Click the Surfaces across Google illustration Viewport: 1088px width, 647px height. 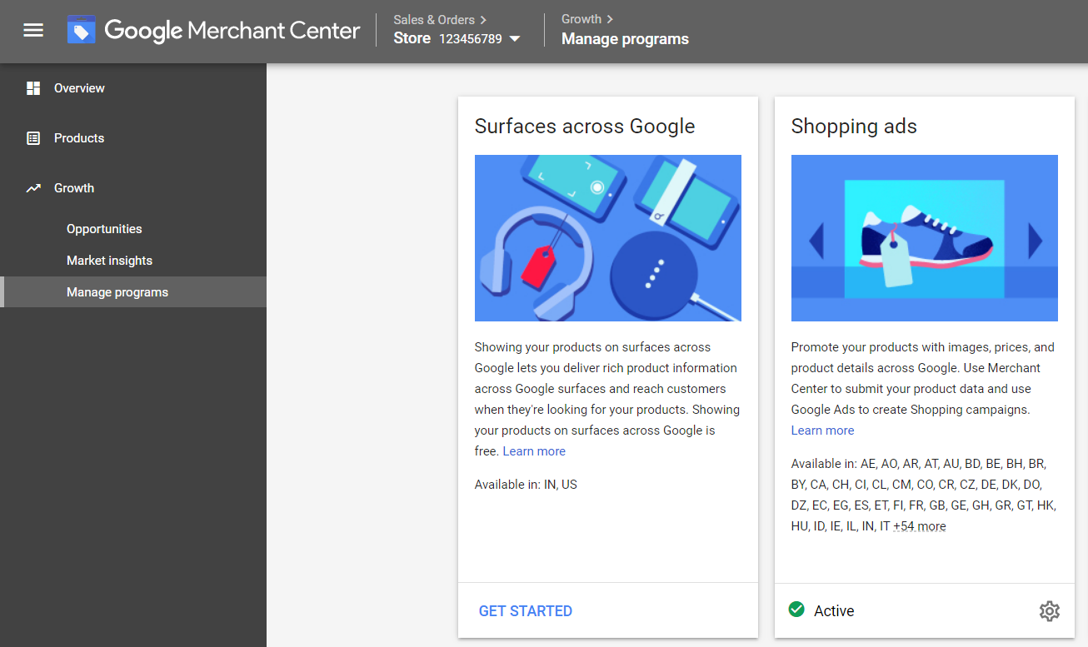coord(608,238)
